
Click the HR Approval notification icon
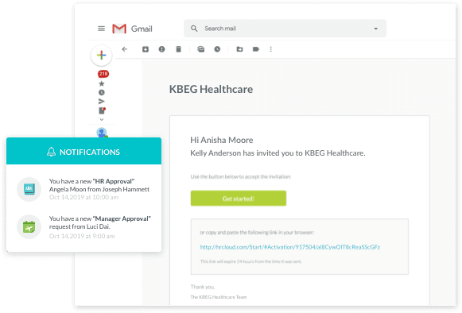tap(29, 189)
